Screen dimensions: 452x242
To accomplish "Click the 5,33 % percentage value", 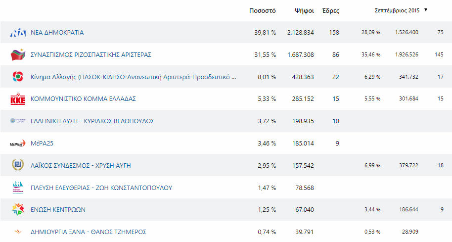I will tap(267, 99).
